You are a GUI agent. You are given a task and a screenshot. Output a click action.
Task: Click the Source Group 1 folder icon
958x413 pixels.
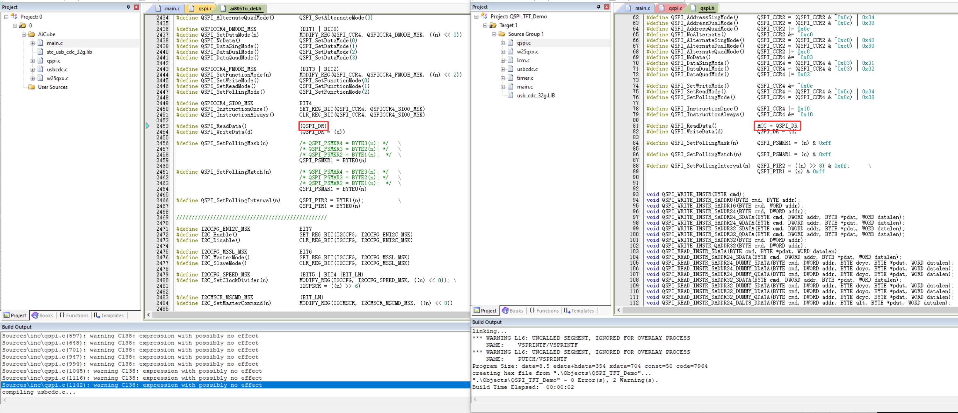click(502, 34)
